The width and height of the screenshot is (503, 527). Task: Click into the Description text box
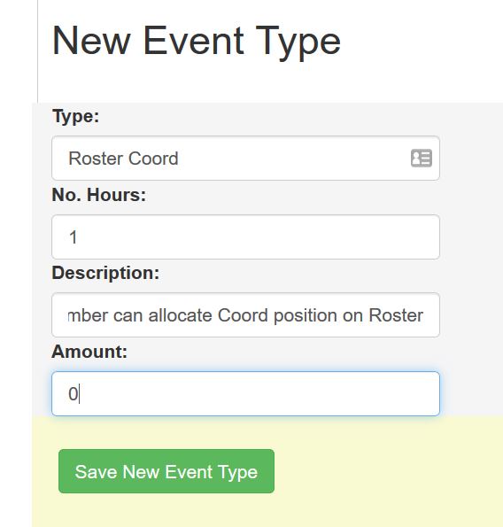245,315
